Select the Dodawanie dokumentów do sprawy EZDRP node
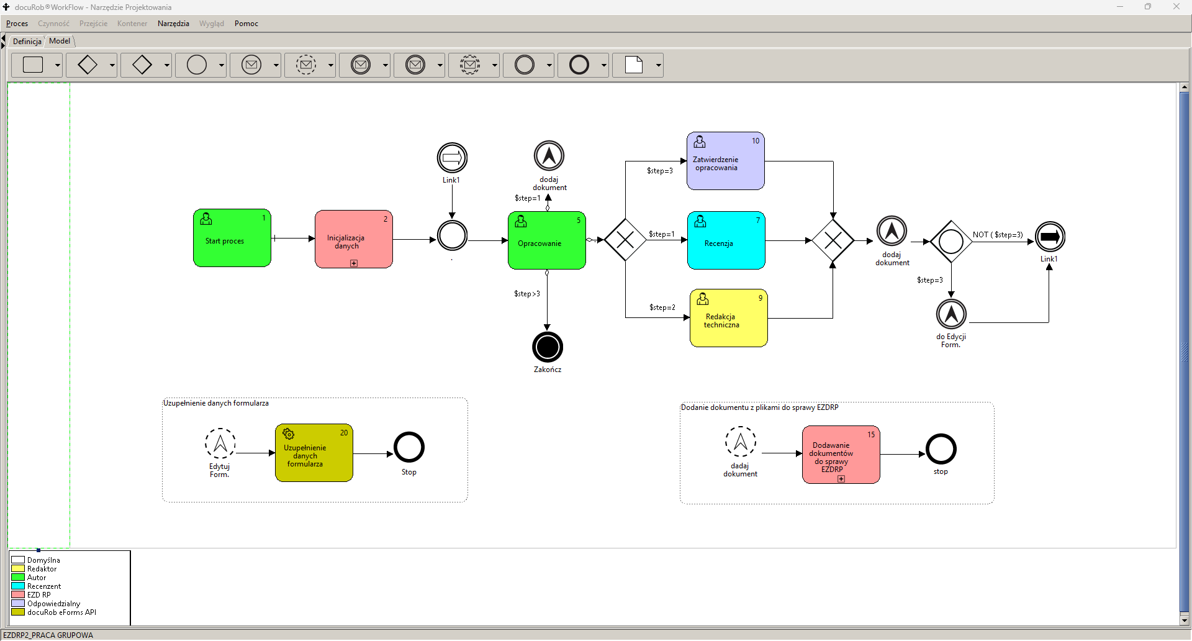 point(841,455)
